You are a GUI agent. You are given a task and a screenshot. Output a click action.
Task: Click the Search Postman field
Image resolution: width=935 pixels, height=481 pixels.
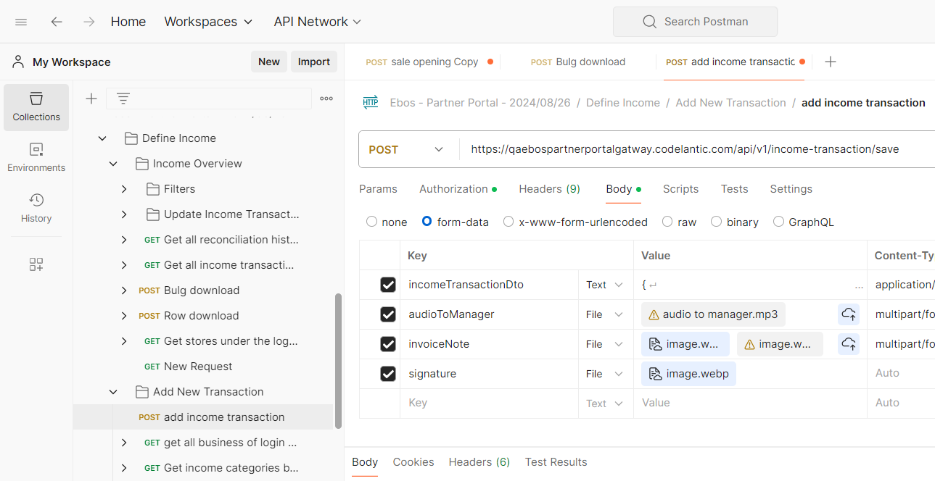(695, 22)
